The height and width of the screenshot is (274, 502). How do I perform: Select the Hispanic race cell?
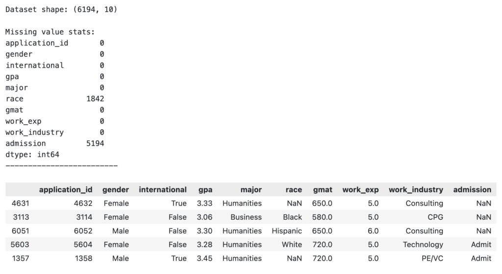click(287, 230)
